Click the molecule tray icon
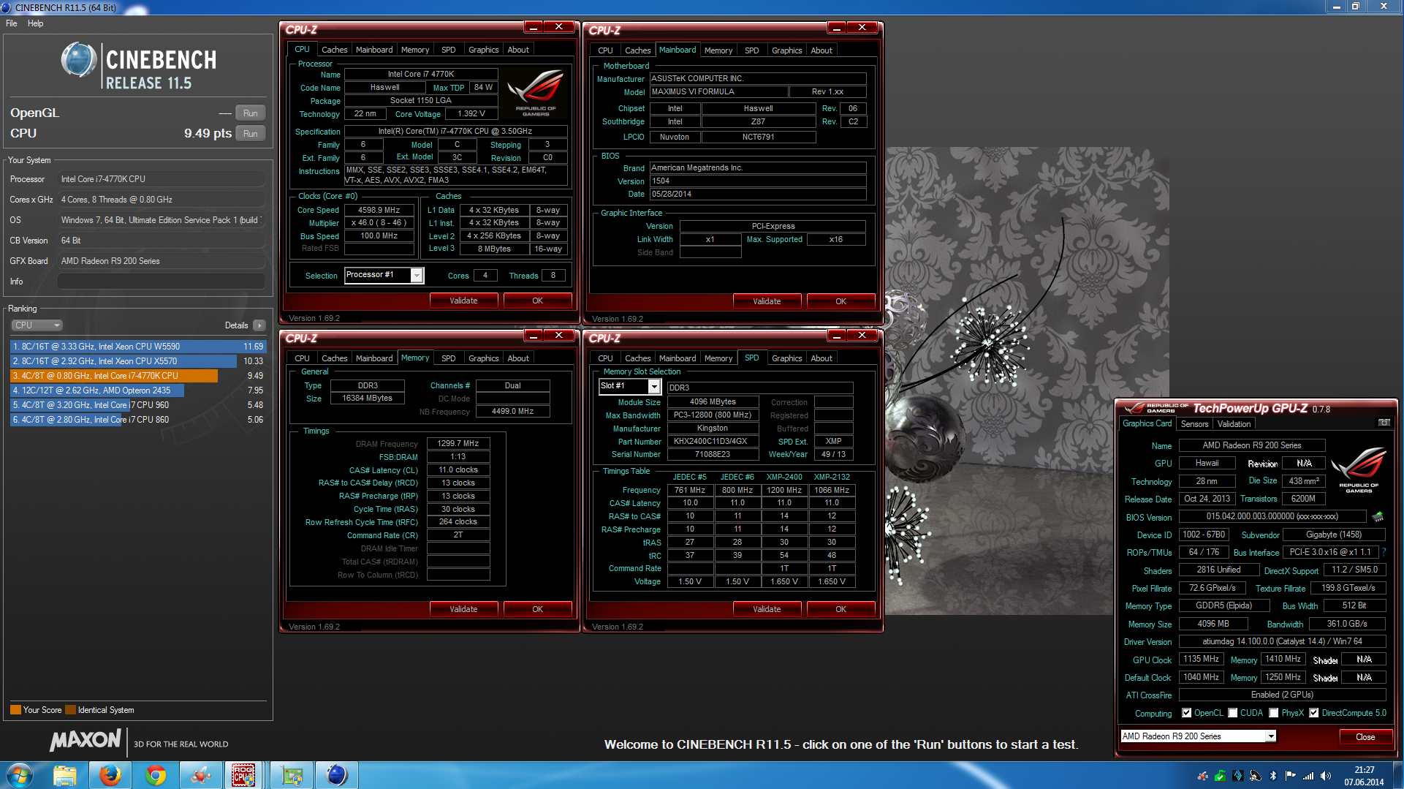Viewport: 1404px width, 789px height. [1202, 776]
